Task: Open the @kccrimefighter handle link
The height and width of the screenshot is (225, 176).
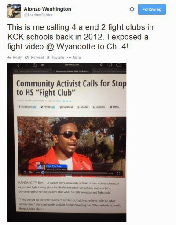Action: pyautogui.click(x=38, y=15)
